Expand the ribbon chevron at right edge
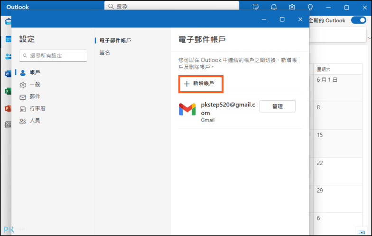 369,38
